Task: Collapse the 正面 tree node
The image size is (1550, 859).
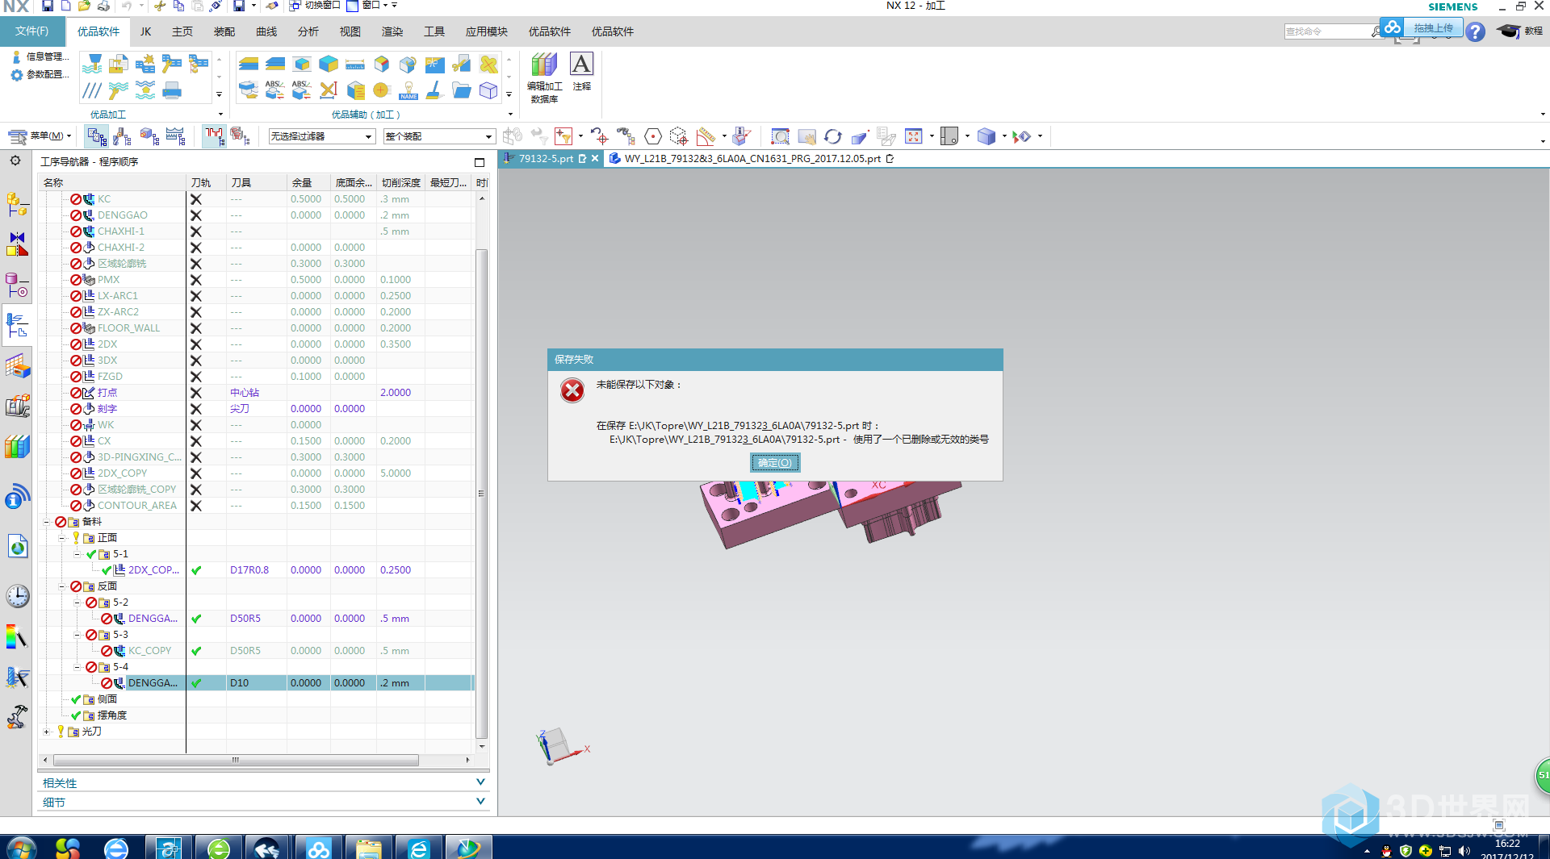Action: click(61, 538)
